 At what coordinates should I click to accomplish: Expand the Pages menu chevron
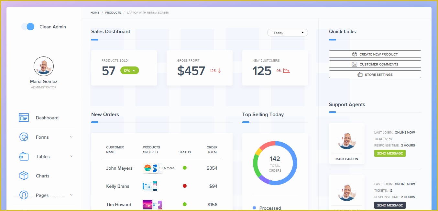point(71,195)
